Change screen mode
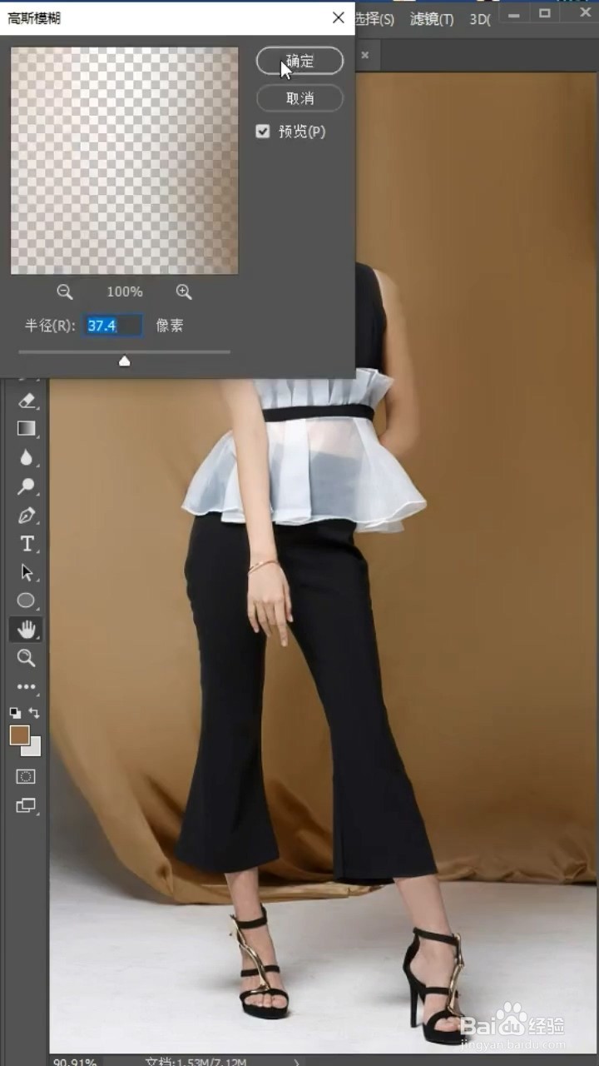The image size is (599, 1066). [x=27, y=805]
